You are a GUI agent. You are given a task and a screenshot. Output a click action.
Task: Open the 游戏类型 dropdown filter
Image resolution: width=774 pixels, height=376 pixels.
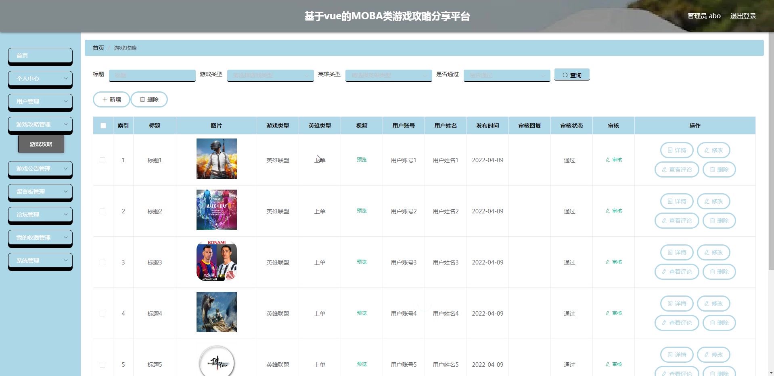[x=270, y=75]
